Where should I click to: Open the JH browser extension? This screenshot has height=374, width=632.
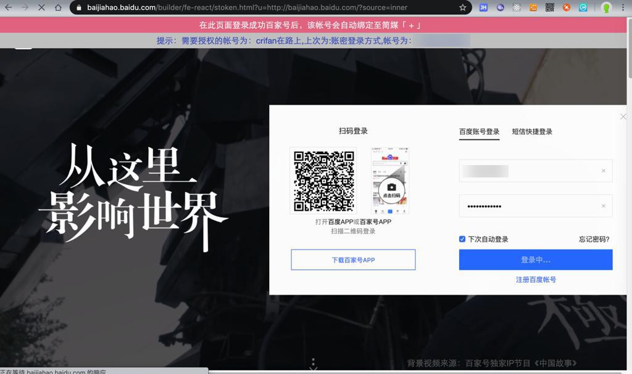tap(483, 7)
